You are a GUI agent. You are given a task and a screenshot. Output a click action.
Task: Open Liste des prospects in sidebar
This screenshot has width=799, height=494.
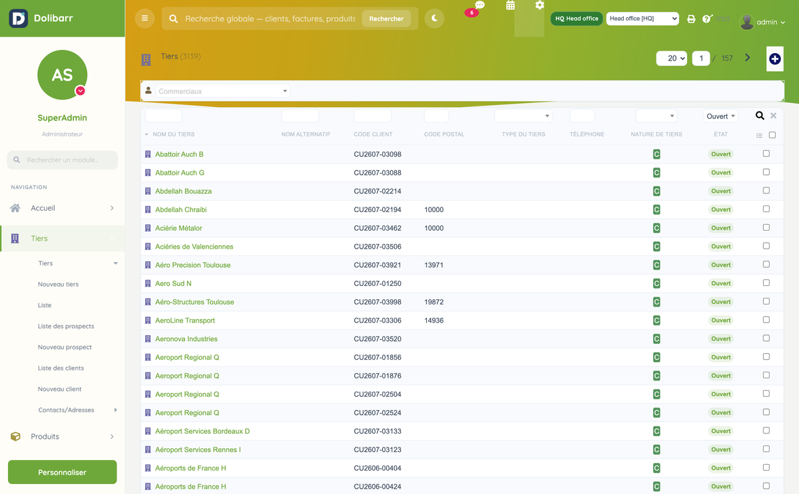[66, 326]
